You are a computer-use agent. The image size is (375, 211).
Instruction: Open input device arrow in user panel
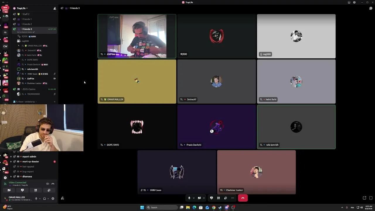pos(40,198)
